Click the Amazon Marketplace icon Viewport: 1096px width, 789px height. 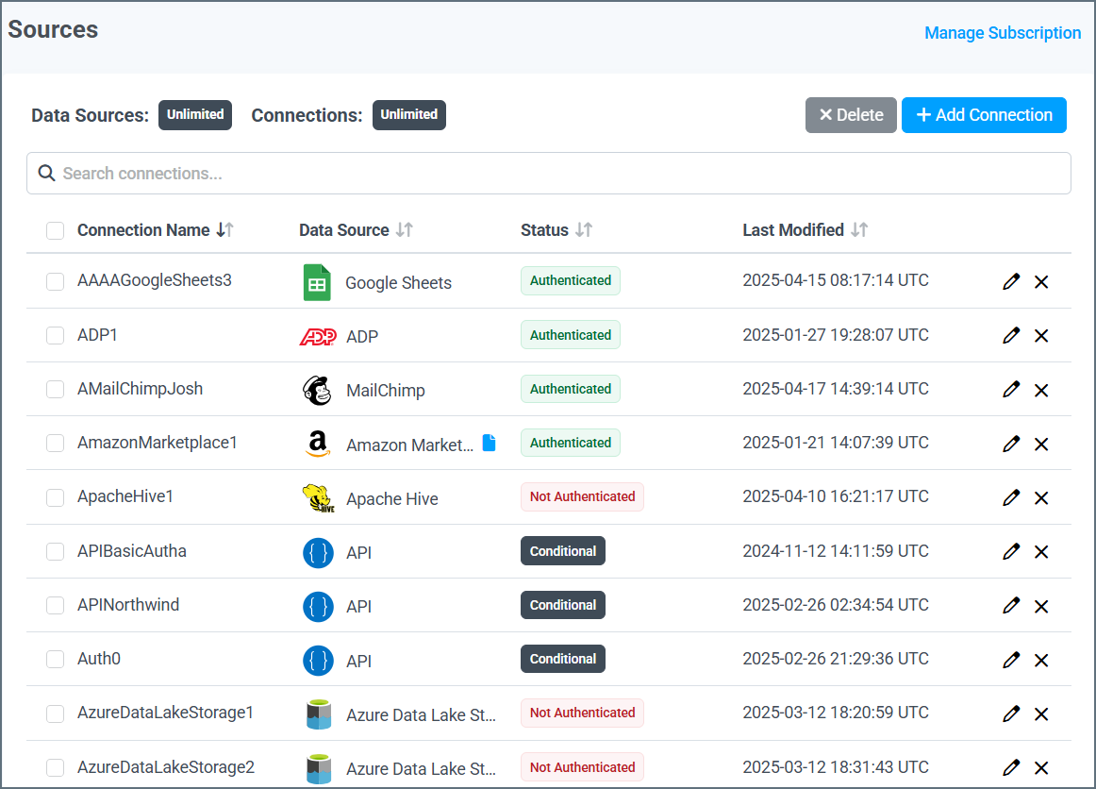(317, 443)
